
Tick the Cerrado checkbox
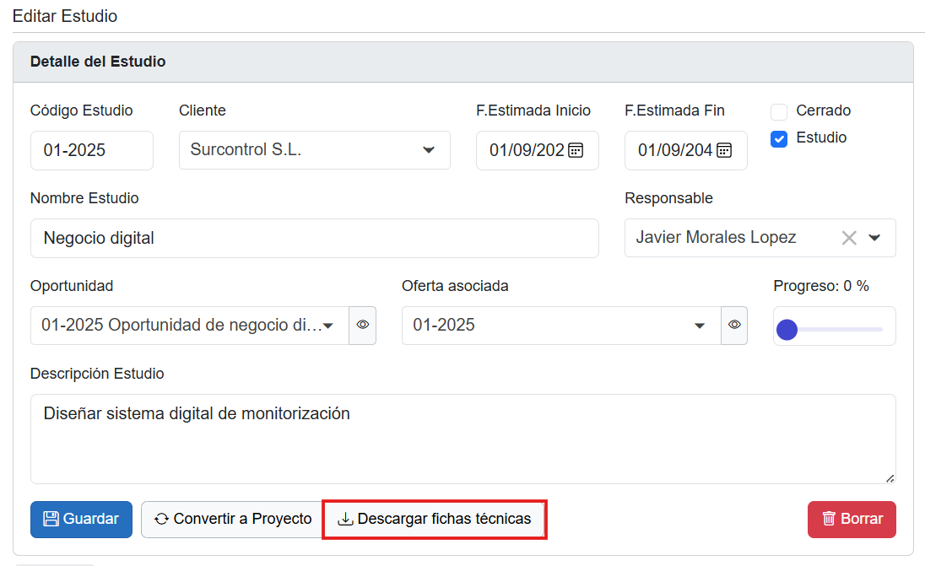click(779, 112)
